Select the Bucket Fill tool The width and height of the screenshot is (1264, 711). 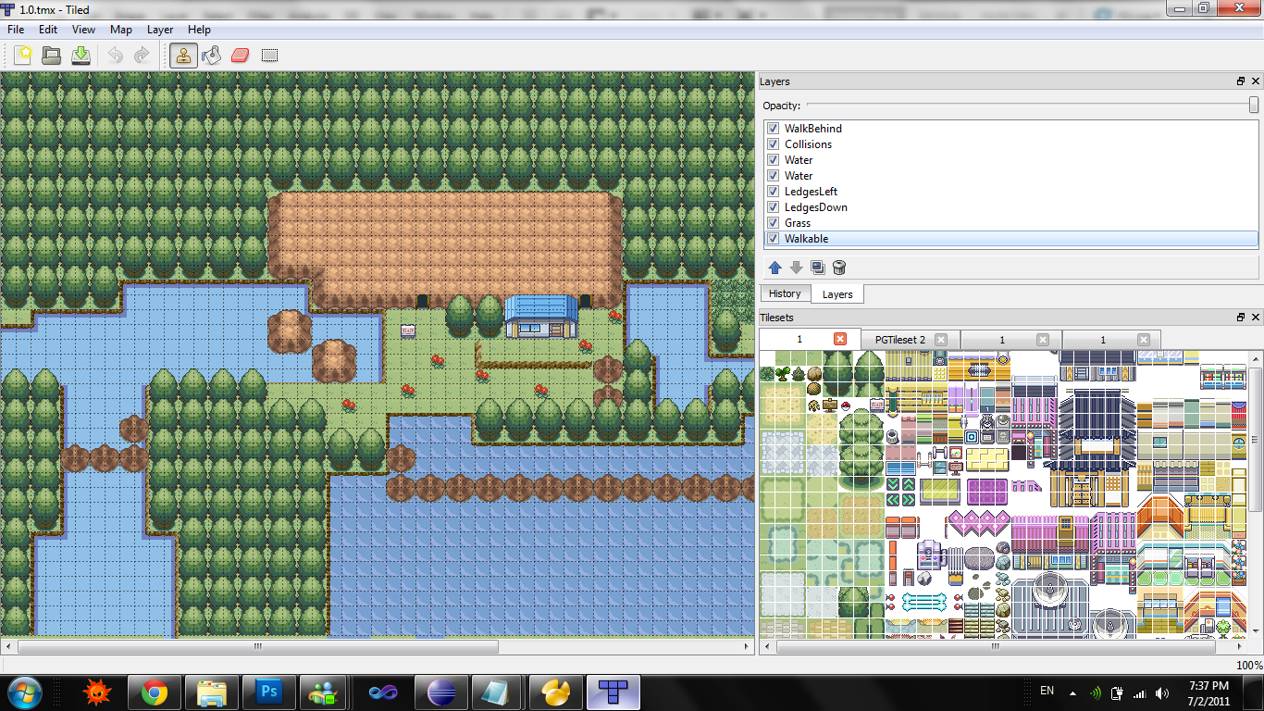[x=212, y=56]
